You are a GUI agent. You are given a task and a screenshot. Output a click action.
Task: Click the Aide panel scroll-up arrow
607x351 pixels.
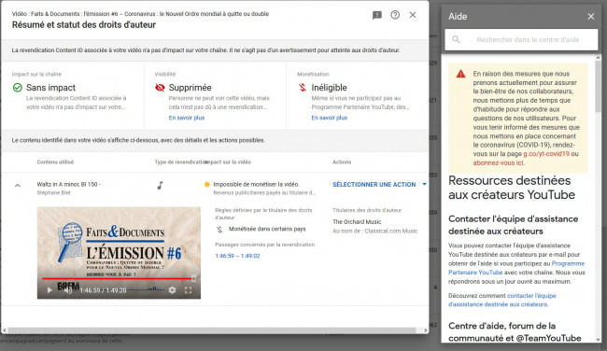598,58
